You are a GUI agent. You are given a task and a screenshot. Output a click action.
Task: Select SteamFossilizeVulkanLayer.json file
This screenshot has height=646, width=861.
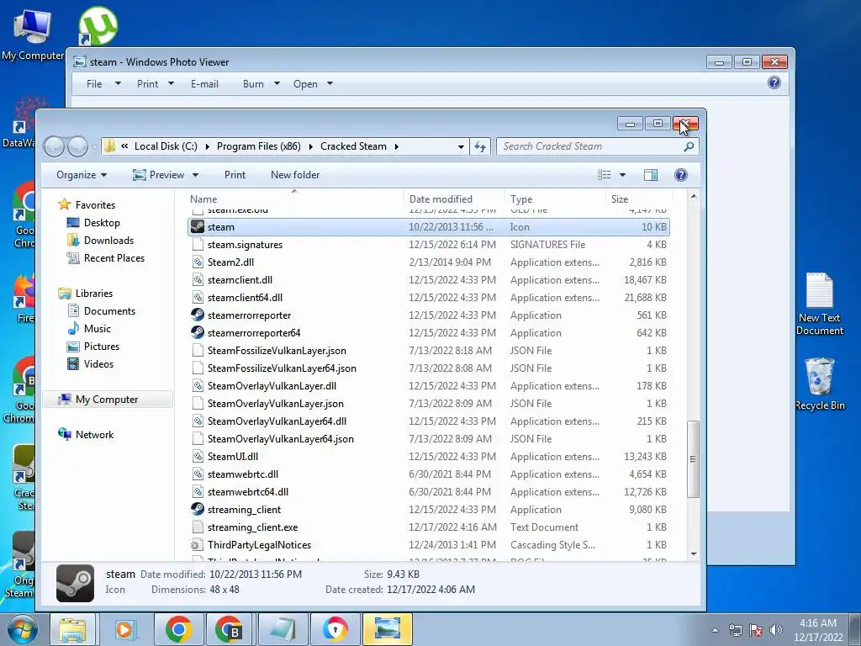click(x=428, y=351)
